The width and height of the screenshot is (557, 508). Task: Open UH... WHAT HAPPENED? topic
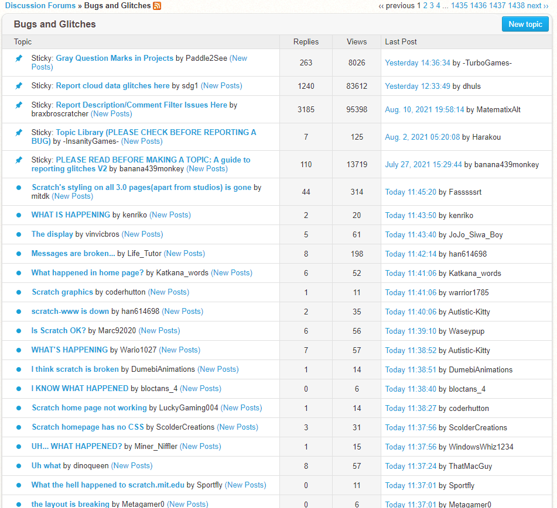77,446
